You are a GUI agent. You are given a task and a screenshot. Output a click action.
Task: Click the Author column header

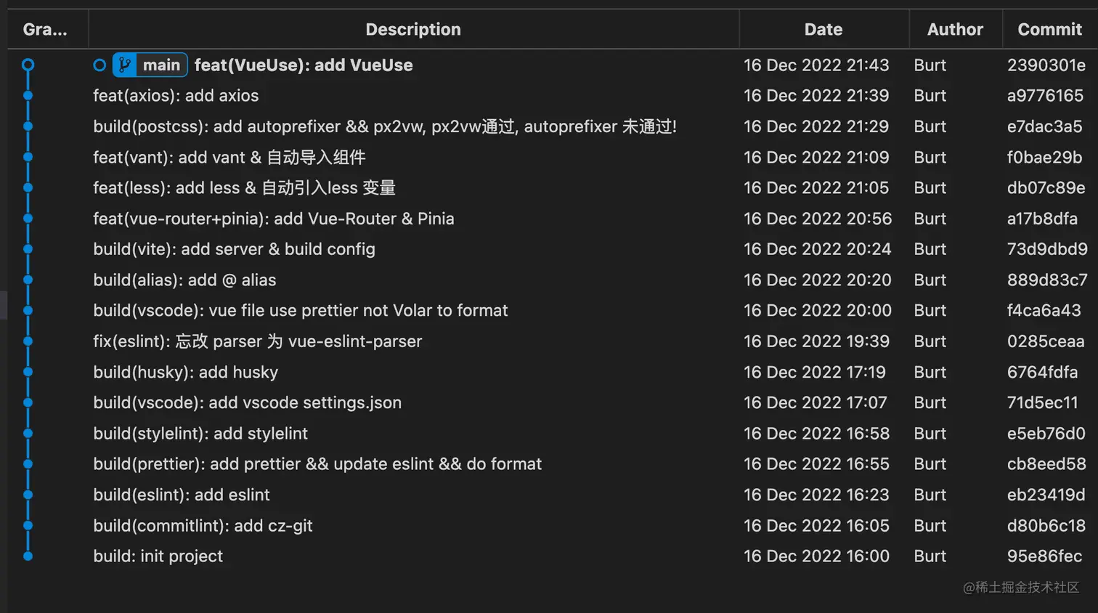click(955, 29)
